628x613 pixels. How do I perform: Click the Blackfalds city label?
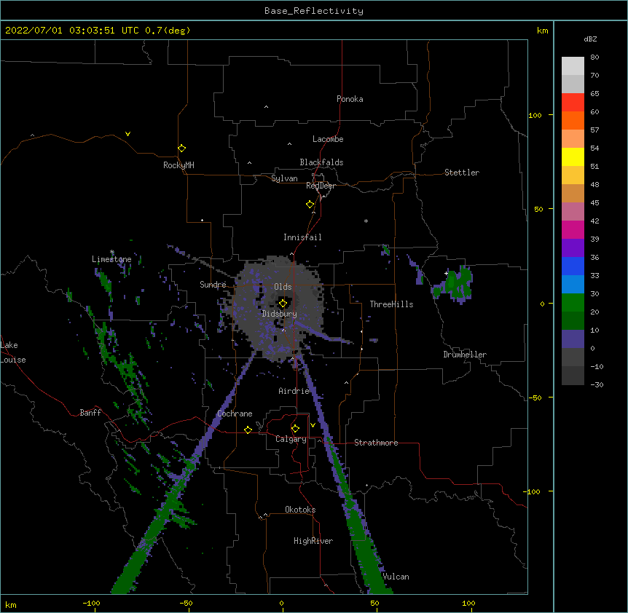[x=321, y=162]
